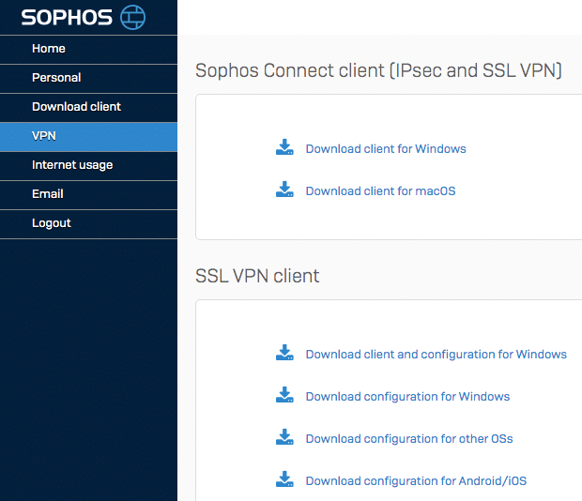
Task: Click download icon beside client for Windows
Action: (x=284, y=147)
